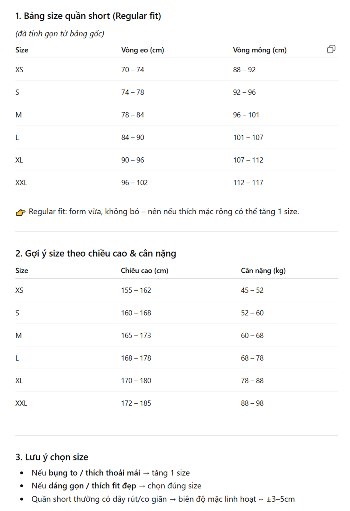Click the waist value "70 – 74"
Image resolution: width=350 pixels, height=511 pixels.
(132, 70)
